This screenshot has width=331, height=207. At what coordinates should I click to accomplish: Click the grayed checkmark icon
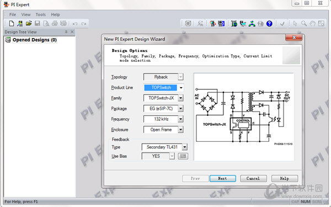282,24
